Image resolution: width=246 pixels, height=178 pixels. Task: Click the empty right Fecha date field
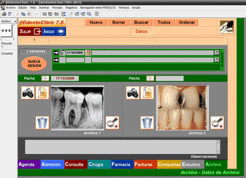(x=169, y=79)
